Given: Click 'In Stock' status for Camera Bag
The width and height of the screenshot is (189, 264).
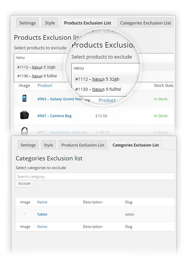Looking at the screenshot, I should [161, 116].
